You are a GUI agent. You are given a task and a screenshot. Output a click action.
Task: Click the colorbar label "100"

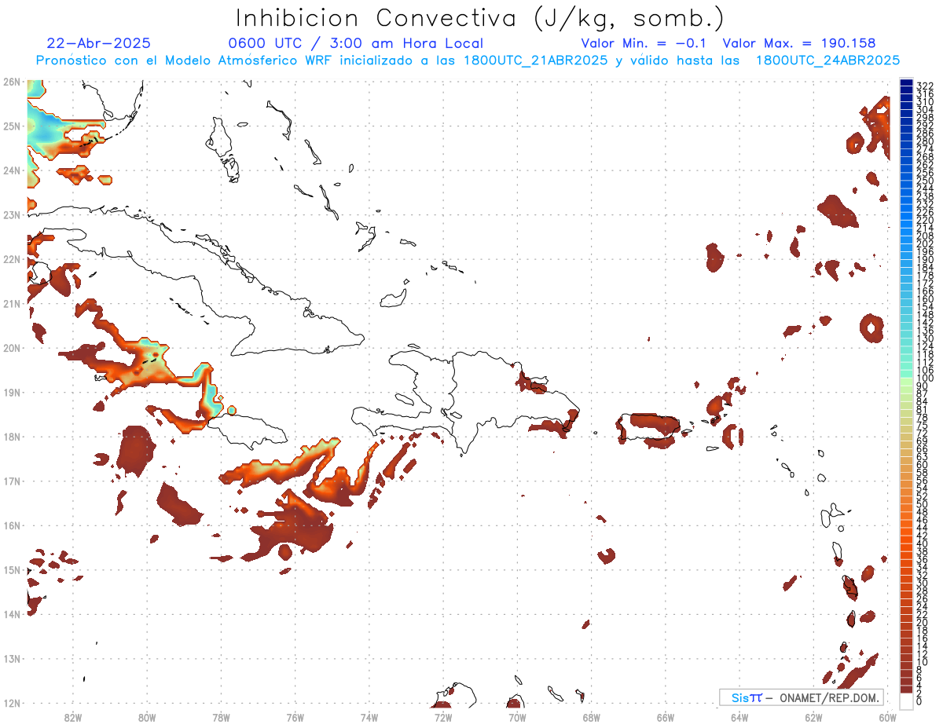925,379
